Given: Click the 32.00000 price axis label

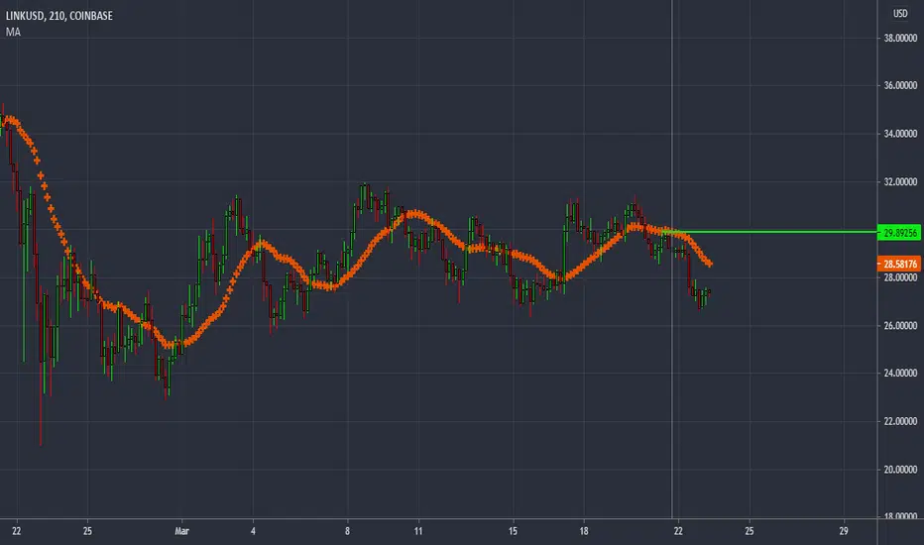Looking at the screenshot, I should (900, 182).
